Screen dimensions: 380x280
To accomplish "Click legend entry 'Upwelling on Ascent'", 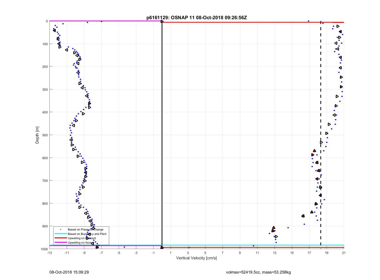I will [x=81, y=242].
